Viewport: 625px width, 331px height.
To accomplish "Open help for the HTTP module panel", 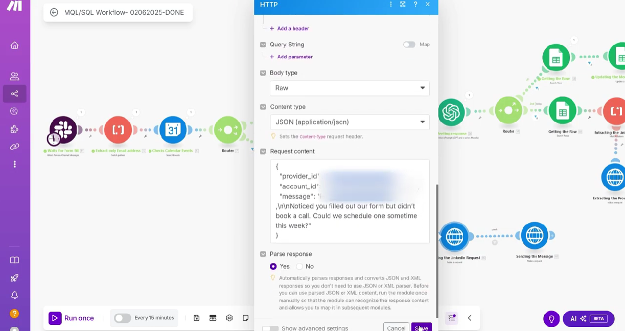I will 415,4.
